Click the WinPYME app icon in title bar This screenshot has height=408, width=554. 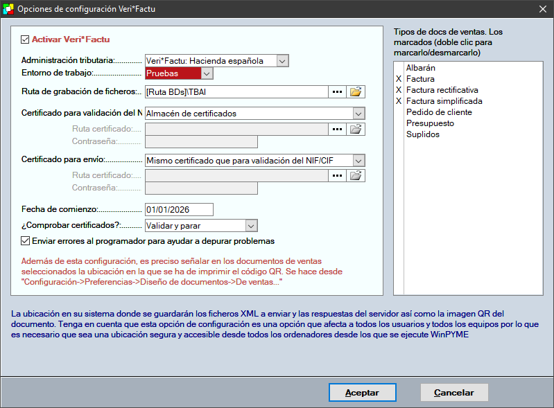(x=8, y=9)
